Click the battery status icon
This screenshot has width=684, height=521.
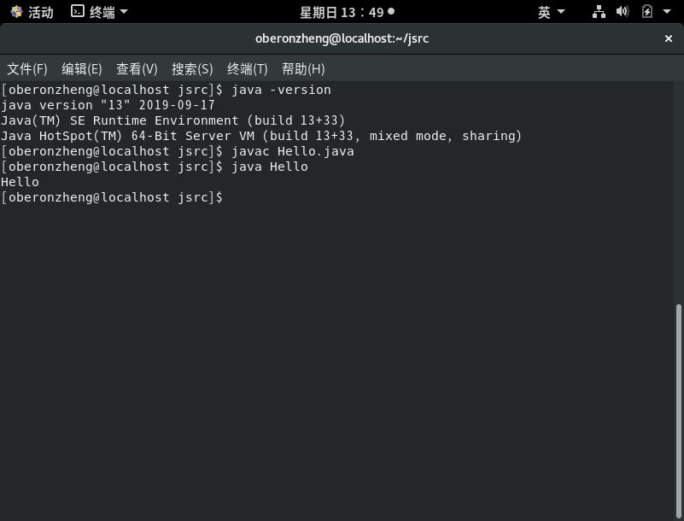tap(646, 12)
